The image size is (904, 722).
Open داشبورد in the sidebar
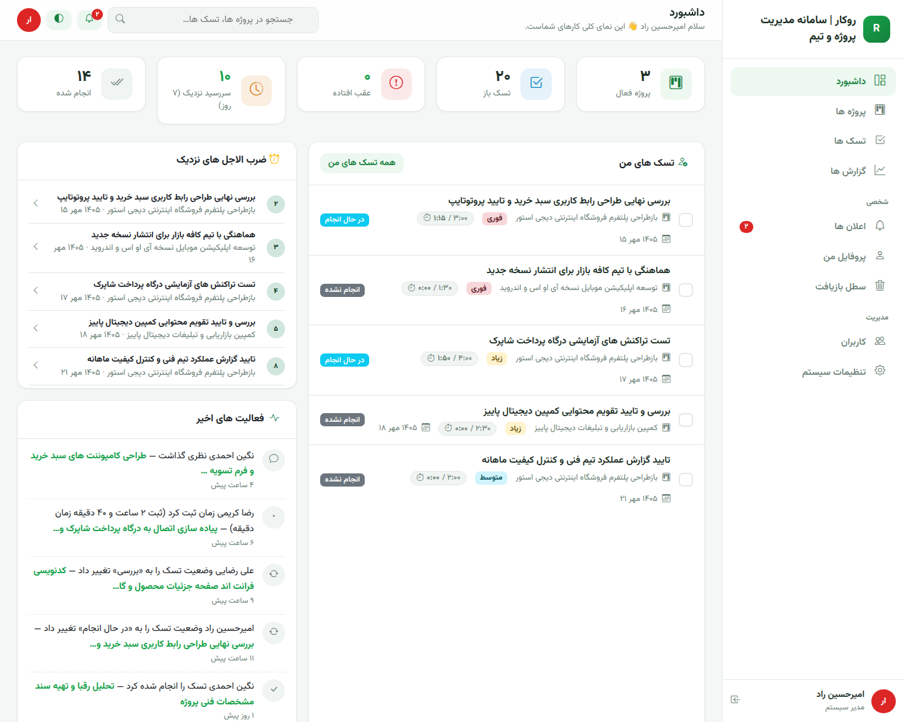pyautogui.click(x=813, y=82)
